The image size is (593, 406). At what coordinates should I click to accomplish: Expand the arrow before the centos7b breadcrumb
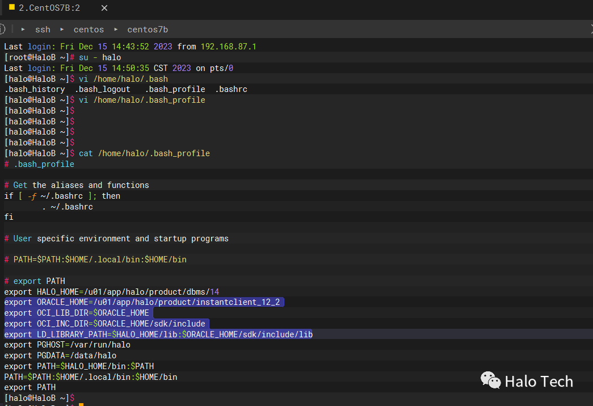(115, 29)
